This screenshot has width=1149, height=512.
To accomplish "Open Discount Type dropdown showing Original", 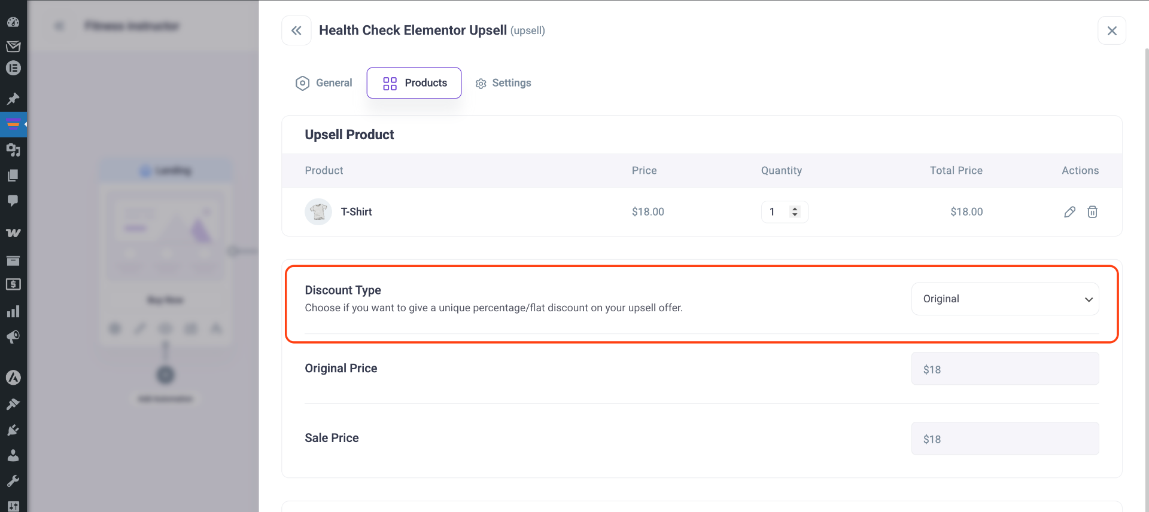I will (x=1005, y=299).
